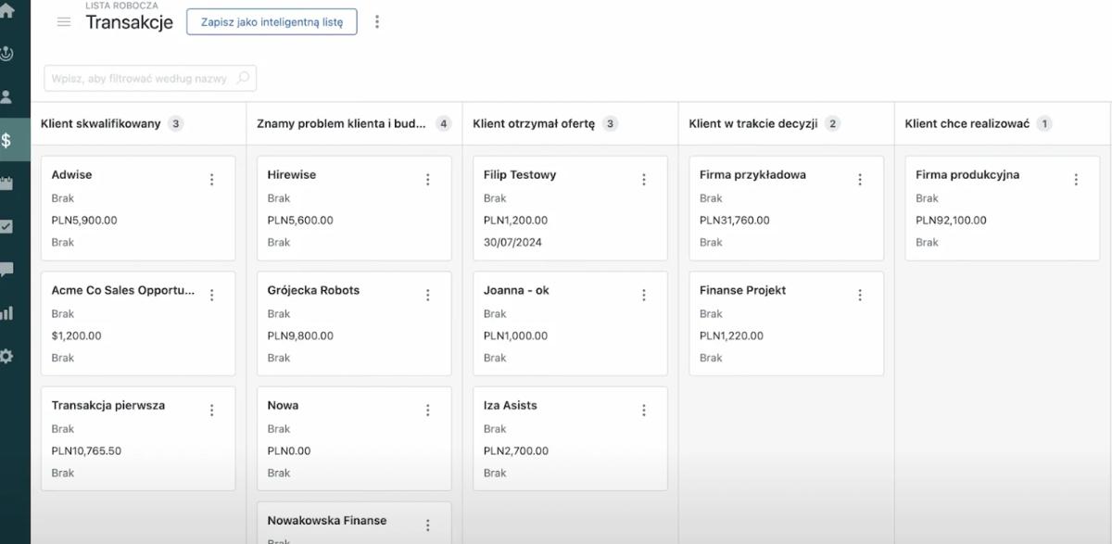Screen dimensions: 1112x544
Task: Open the tasks checkmark sidebar icon
Action: pos(6,226)
